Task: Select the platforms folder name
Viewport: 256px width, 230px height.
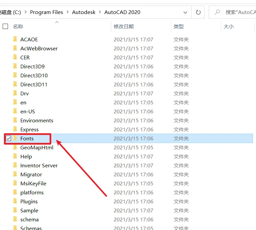Action: [32, 193]
